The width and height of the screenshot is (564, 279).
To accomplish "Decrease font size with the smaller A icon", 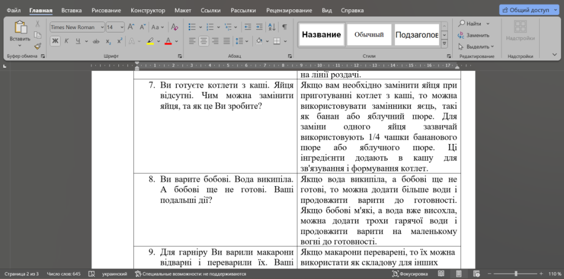I will [x=143, y=27].
